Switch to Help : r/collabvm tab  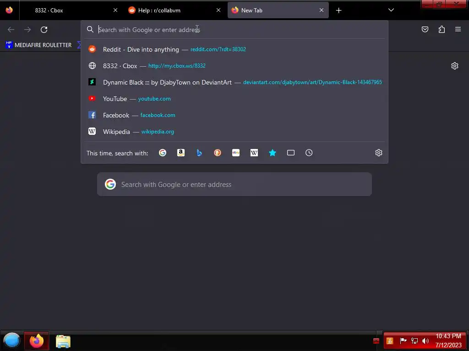(x=175, y=11)
